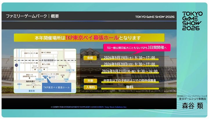Click the 東京湾 label on the map
Image resolution: width=209 pixels, height=119 pixels.
tap(32, 91)
